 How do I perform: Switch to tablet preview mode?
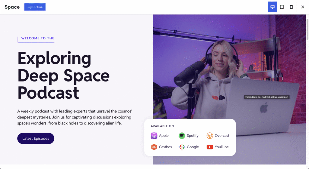point(282,7)
